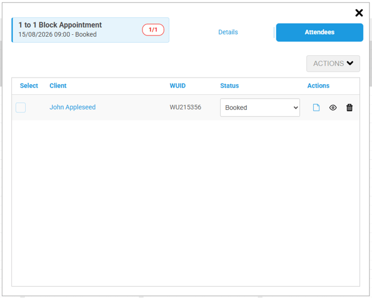Click the Select column header
Image resolution: width=372 pixels, height=298 pixels.
tap(29, 86)
